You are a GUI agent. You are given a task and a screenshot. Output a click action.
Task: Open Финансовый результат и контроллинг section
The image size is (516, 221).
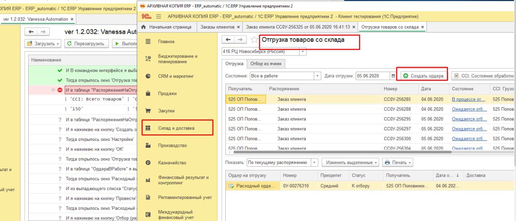pos(183,180)
